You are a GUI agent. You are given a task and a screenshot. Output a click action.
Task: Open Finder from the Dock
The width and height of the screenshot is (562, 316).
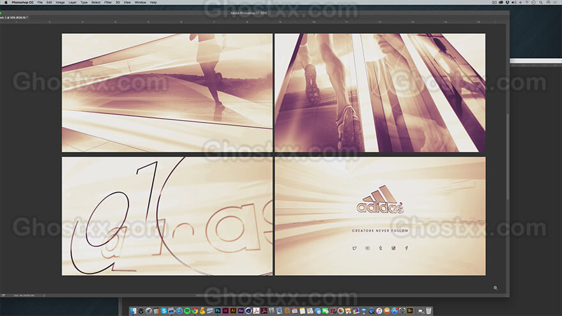point(133,311)
